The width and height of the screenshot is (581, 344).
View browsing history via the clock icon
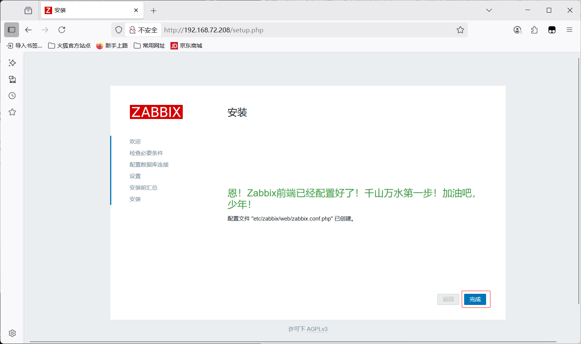tap(12, 96)
